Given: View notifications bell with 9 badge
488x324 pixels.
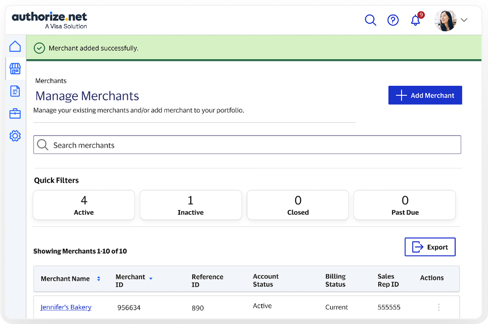Looking at the screenshot, I should tap(417, 19).
